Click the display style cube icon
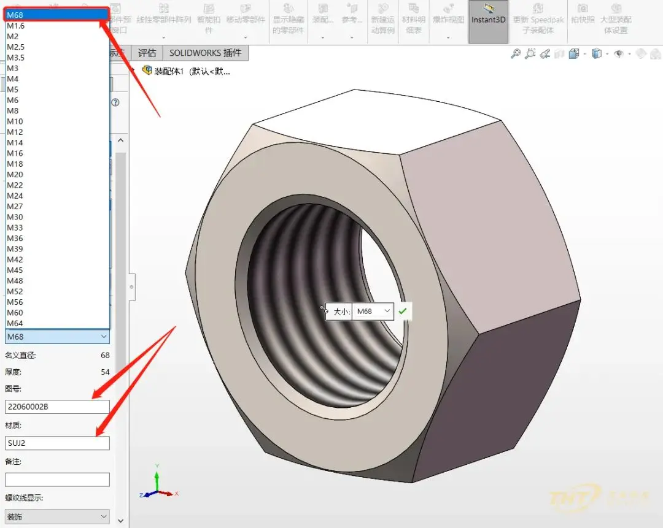Viewport: 663px width, 528px height. pyautogui.click(x=596, y=53)
